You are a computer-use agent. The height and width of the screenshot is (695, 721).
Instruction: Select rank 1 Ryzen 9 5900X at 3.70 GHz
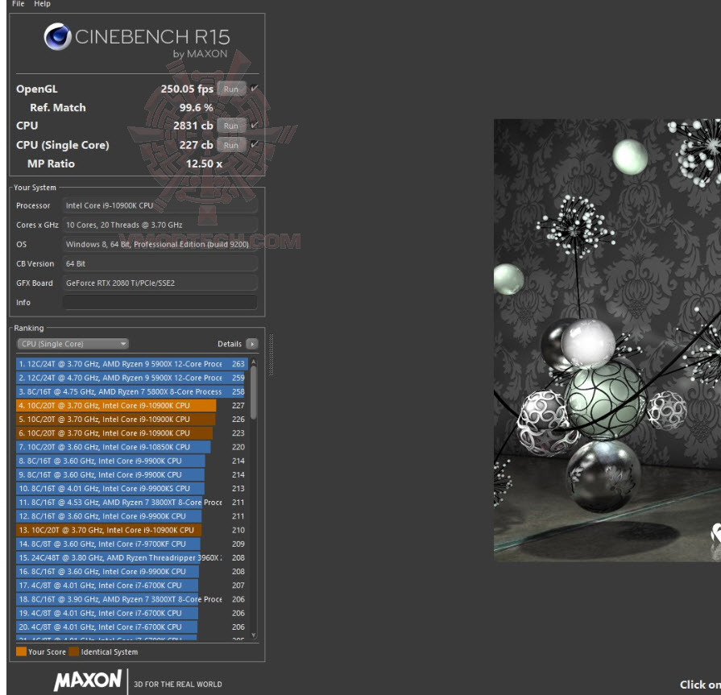pos(132,363)
